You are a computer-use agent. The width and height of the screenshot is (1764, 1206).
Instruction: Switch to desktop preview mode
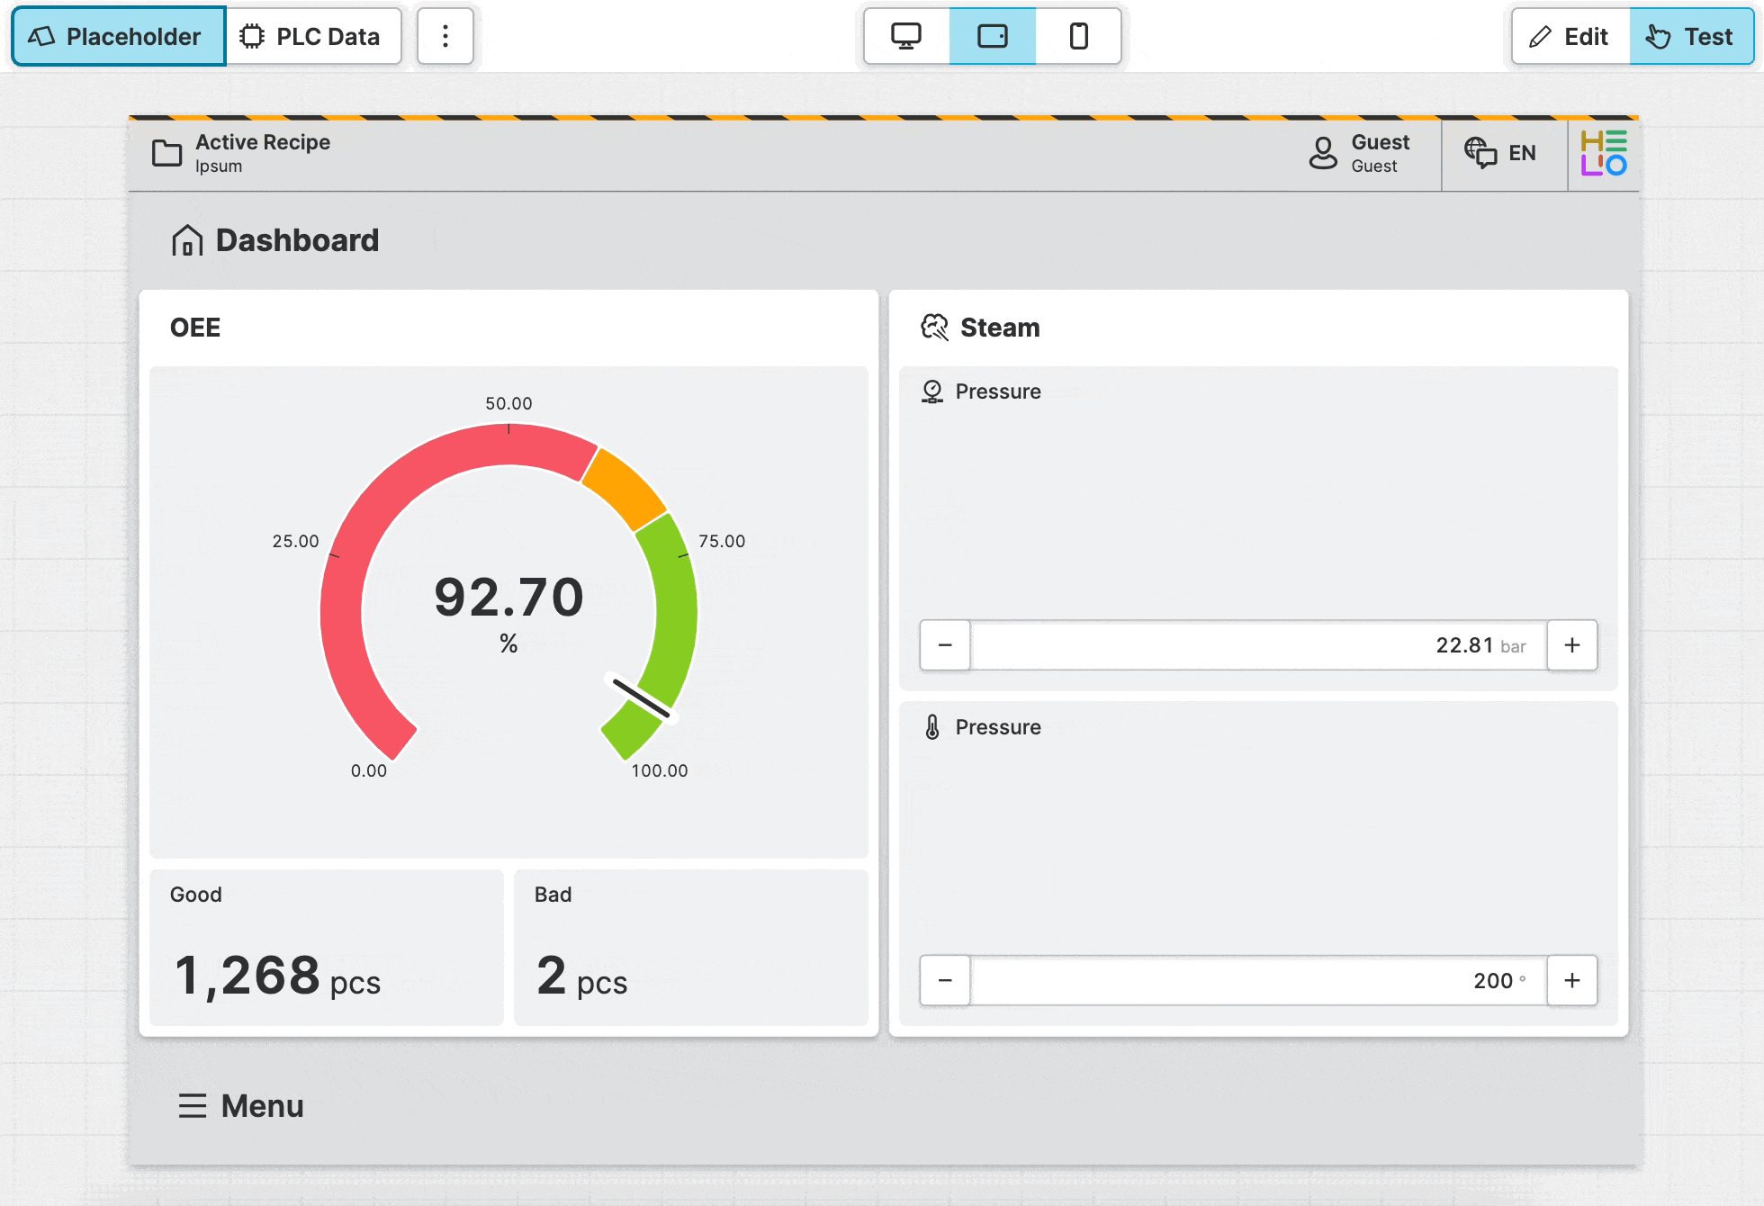click(905, 37)
